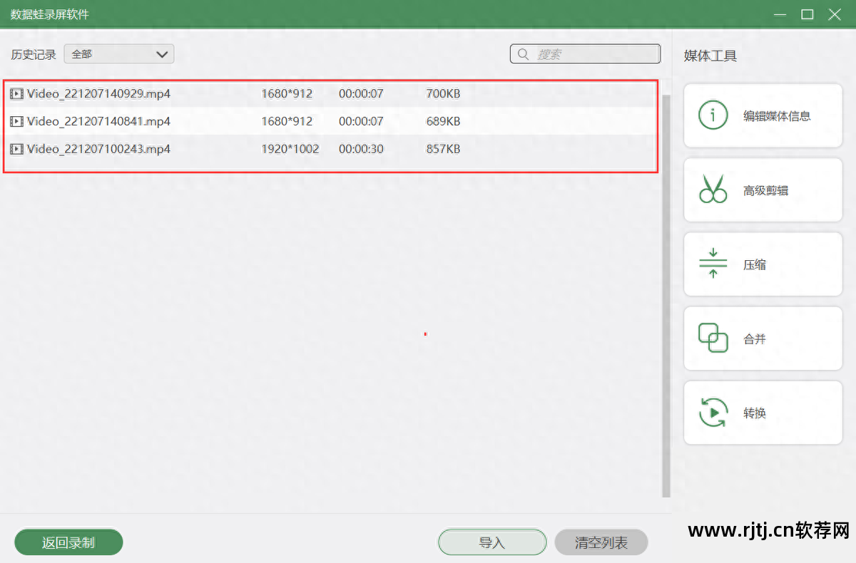Open the merge overlapping squares icon

point(713,338)
